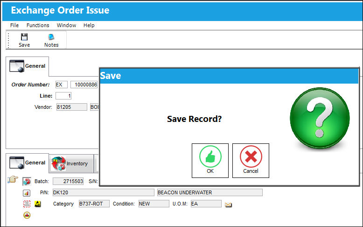Click the Save dialog title bar
This screenshot has height=227, width=363.
pyautogui.click(x=229, y=76)
